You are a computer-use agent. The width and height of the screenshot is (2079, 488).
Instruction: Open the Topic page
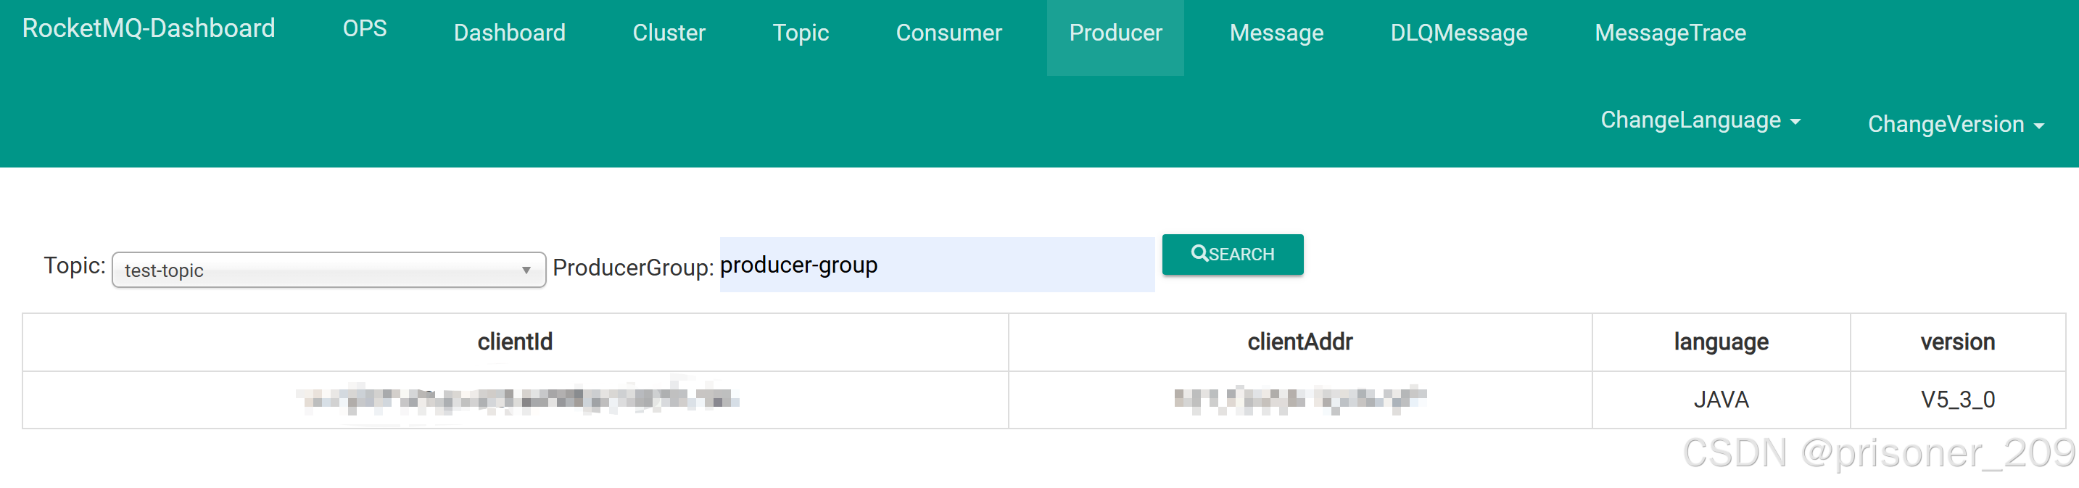(801, 33)
